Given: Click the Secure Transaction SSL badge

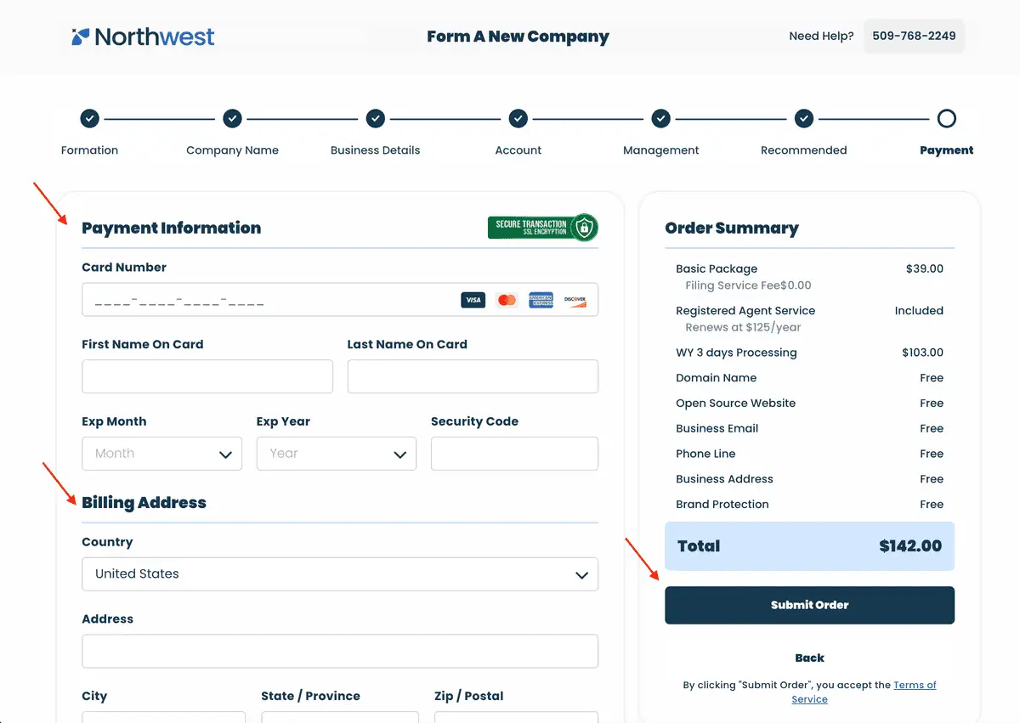Looking at the screenshot, I should coord(543,228).
